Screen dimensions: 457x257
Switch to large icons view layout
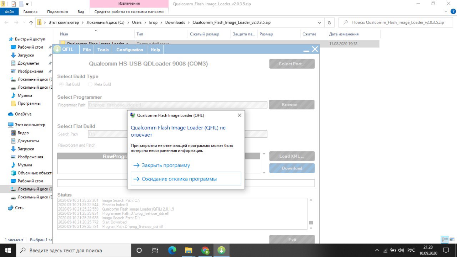452,240
